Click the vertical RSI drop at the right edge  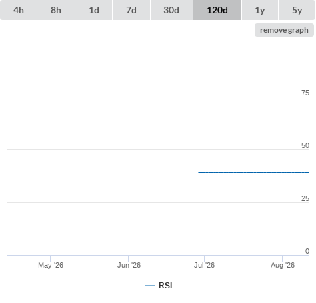point(309,202)
